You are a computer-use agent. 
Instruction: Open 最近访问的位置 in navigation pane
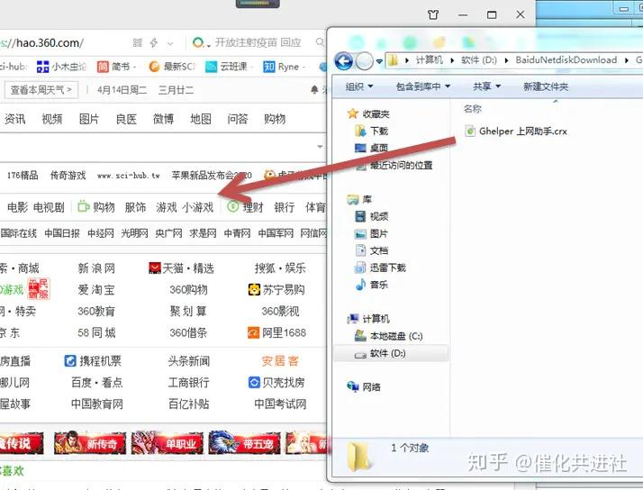click(394, 165)
